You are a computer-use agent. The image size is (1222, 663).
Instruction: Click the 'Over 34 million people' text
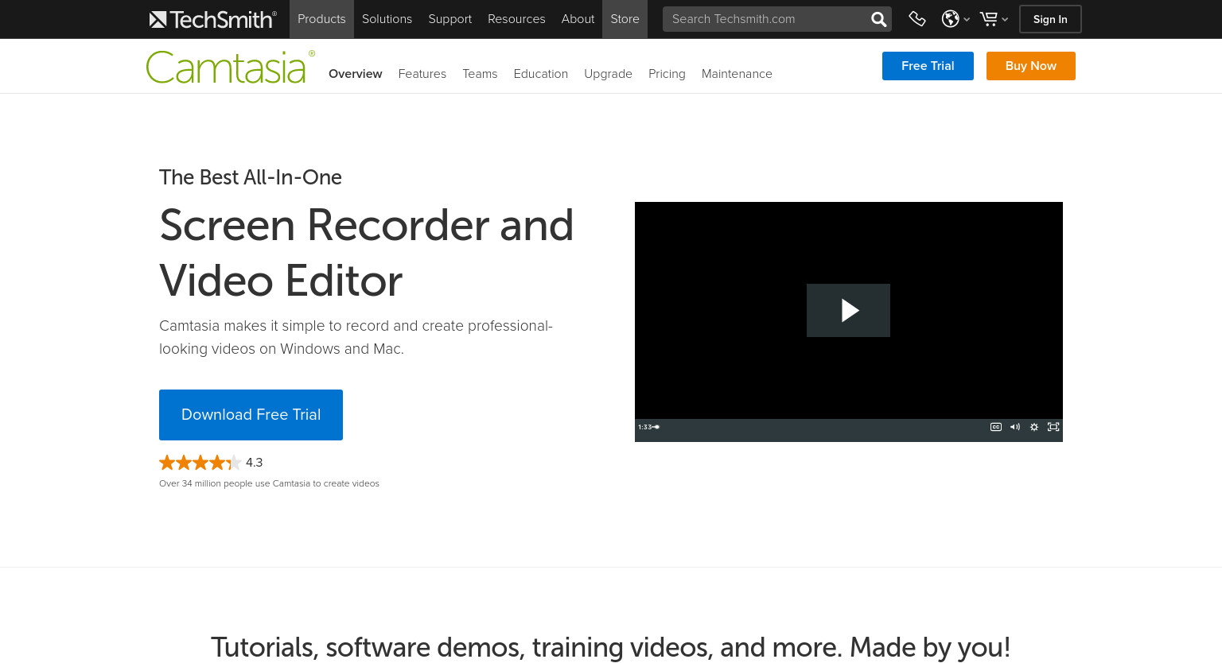269,483
